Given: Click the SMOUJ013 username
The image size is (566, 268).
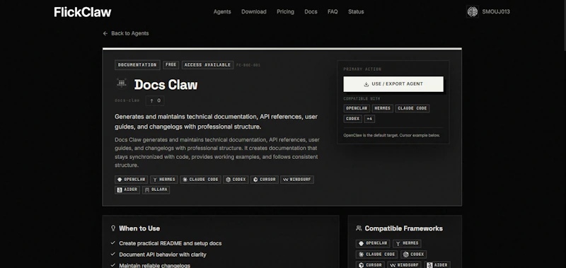Looking at the screenshot, I should (496, 11).
